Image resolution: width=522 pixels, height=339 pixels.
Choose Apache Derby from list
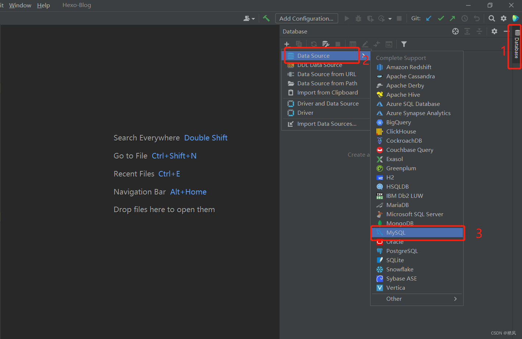coord(417,85)
